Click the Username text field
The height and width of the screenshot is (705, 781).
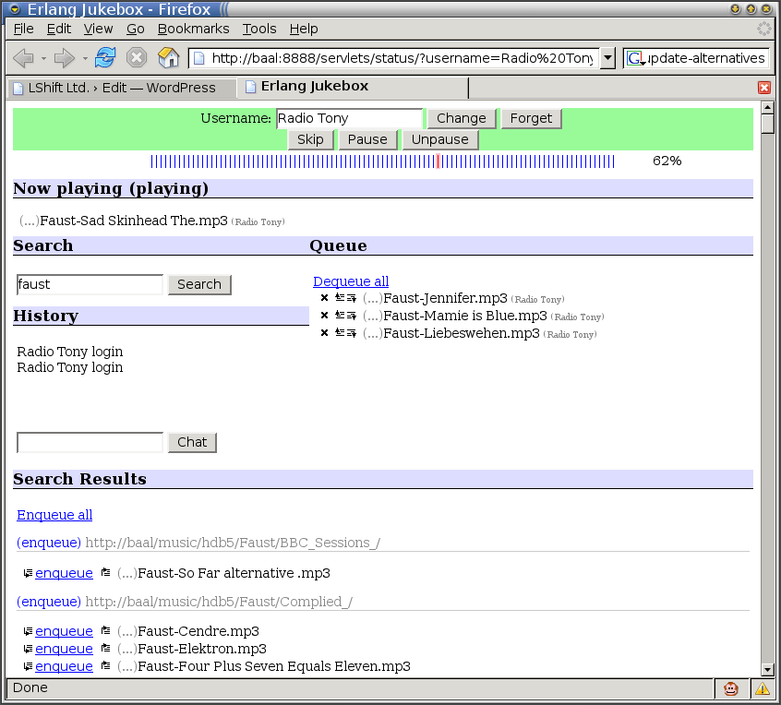(349, 118)
